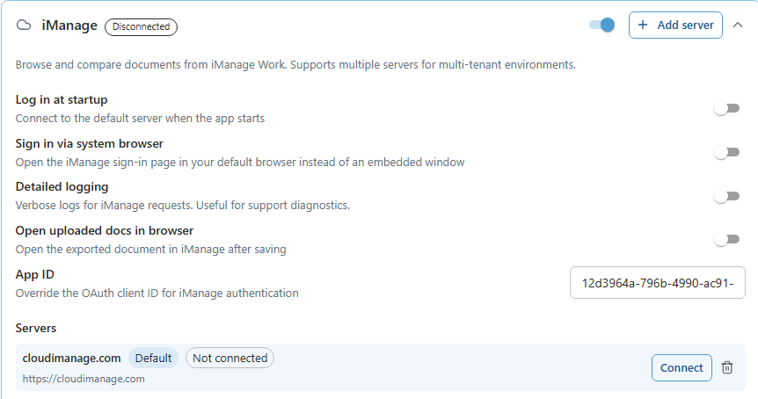The image size is (758, 399).
Task: Click the Default badge on server row
Action: pos(153,358)
